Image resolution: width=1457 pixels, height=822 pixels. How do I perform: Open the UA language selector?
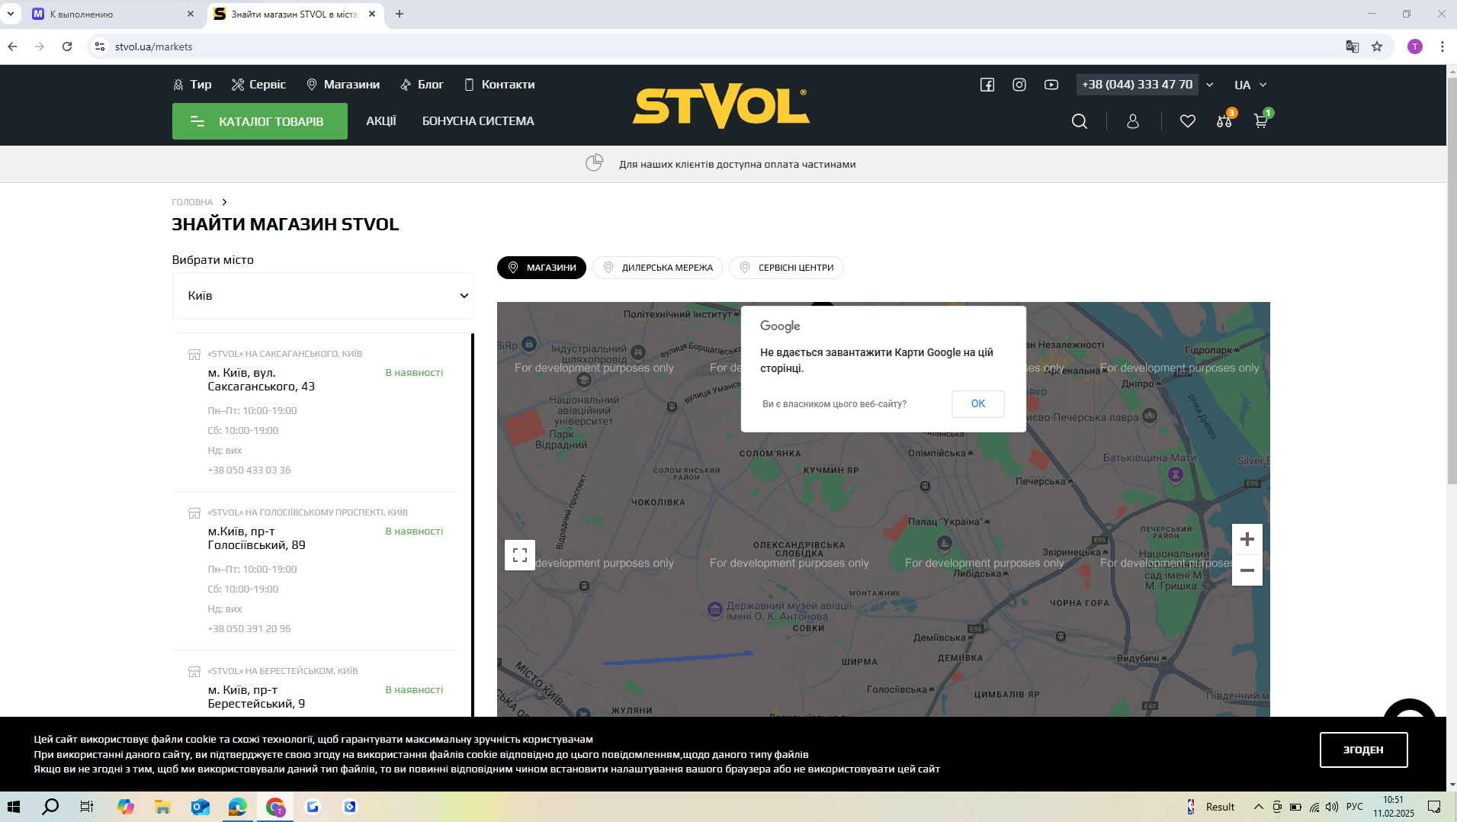[1250, 85]
